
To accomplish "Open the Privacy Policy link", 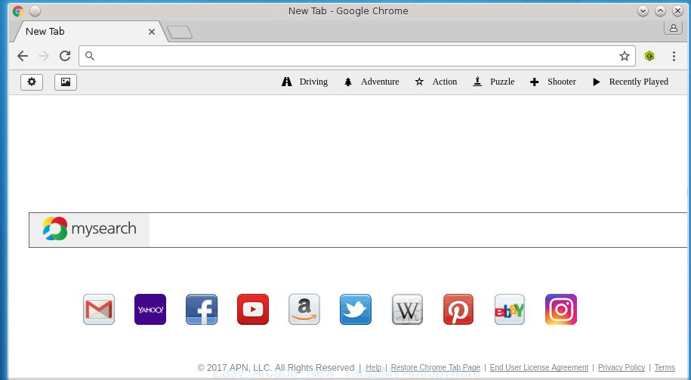I will [x=622, y=368].
